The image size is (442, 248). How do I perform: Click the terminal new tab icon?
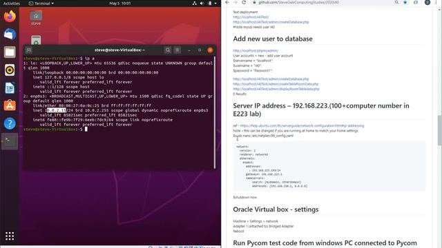click(x=29, y=50)
